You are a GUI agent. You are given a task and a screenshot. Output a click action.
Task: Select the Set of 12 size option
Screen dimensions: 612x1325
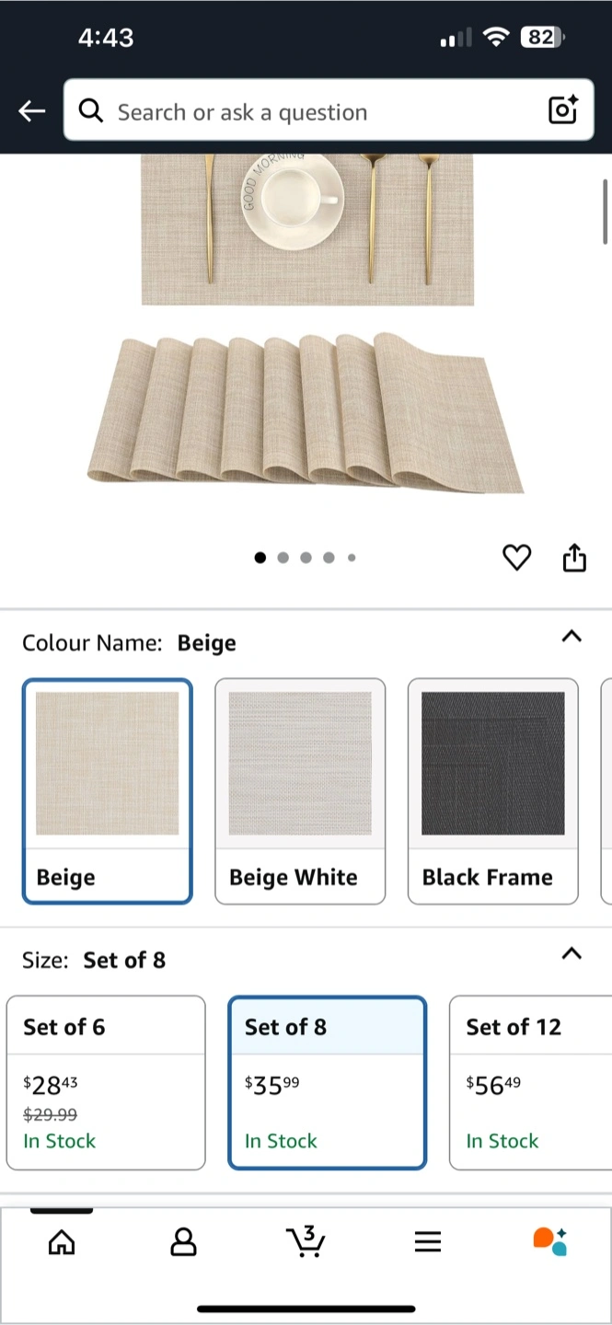tap(531, 1083)
